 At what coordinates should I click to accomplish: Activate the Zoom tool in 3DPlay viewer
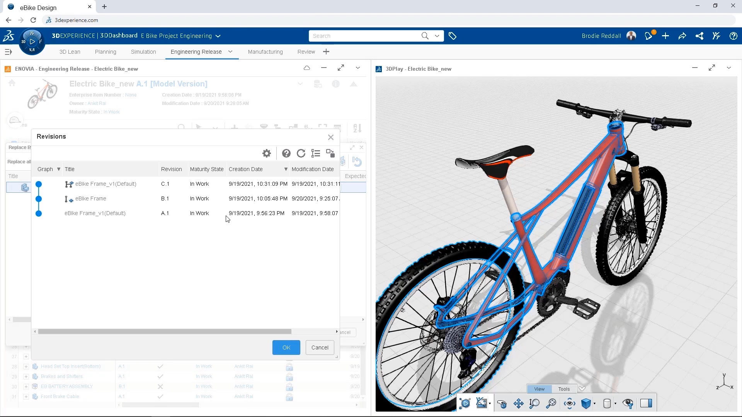click(534, 403)
